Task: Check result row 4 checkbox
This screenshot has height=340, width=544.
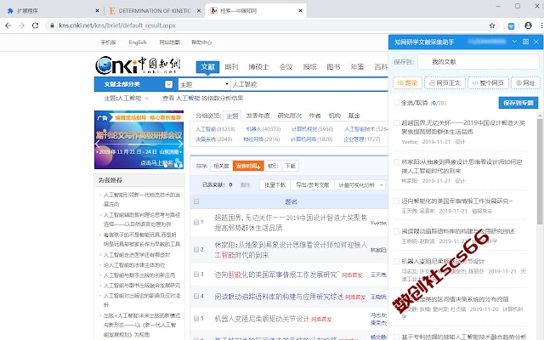Action: pyautogui.click(x=196, y=297)
